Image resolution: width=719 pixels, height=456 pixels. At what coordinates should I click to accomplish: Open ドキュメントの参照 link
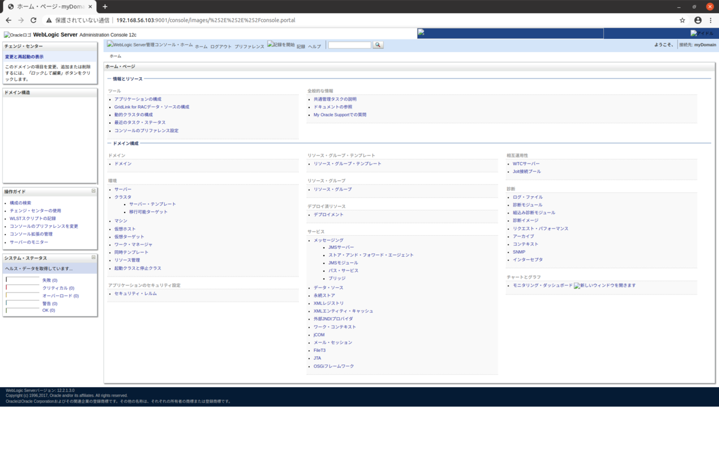[333, 107]
